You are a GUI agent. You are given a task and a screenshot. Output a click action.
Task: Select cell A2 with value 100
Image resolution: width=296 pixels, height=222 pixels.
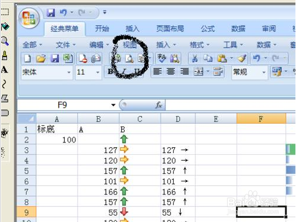(x=57, y=140)
